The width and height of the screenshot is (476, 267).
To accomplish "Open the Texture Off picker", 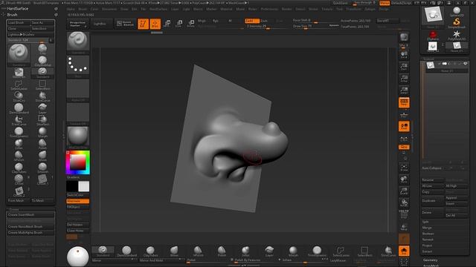I will 78,113.
